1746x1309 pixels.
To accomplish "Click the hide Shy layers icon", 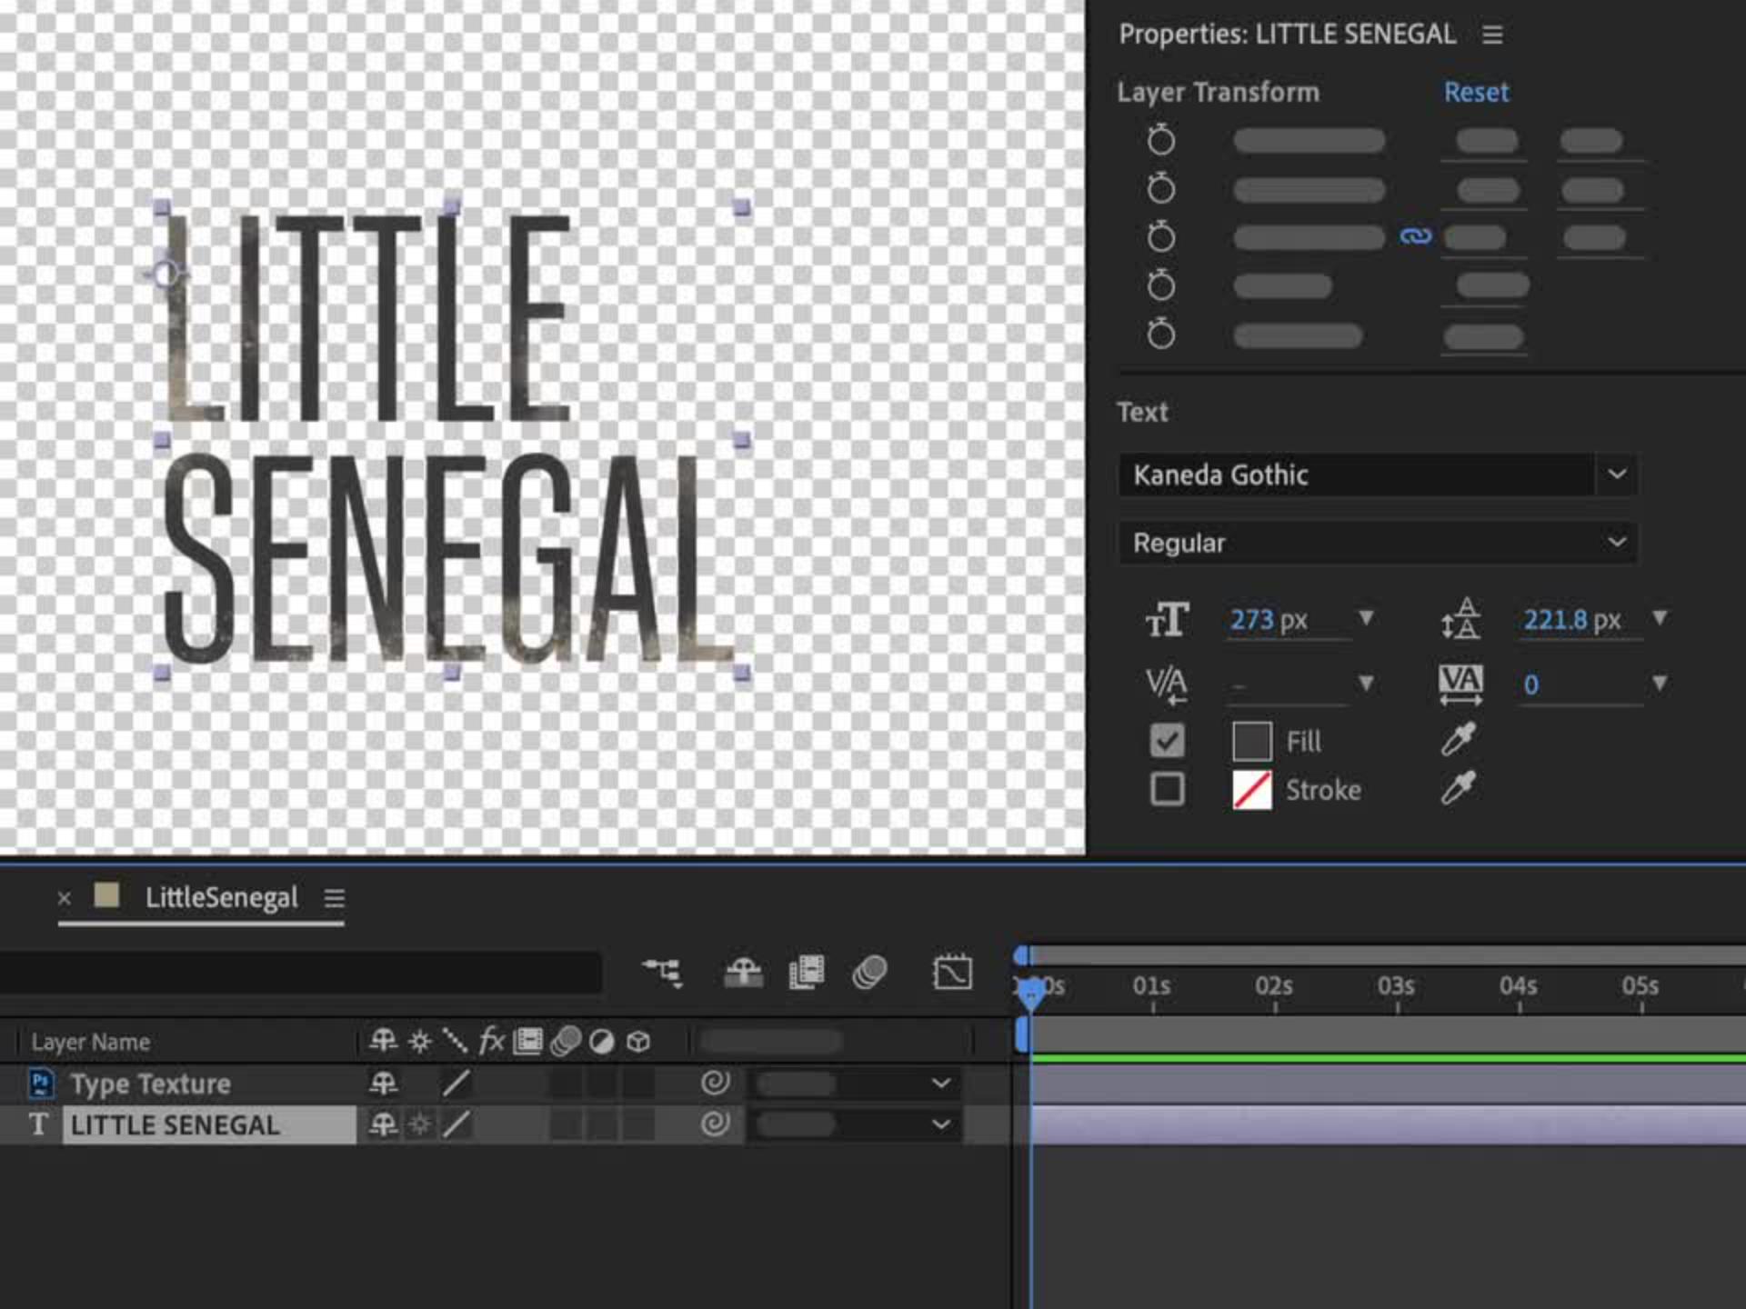I will tap(743, 973).
